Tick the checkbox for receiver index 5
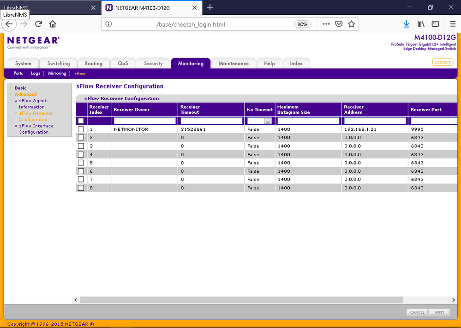461x328 pixels. tap(81, 163)
